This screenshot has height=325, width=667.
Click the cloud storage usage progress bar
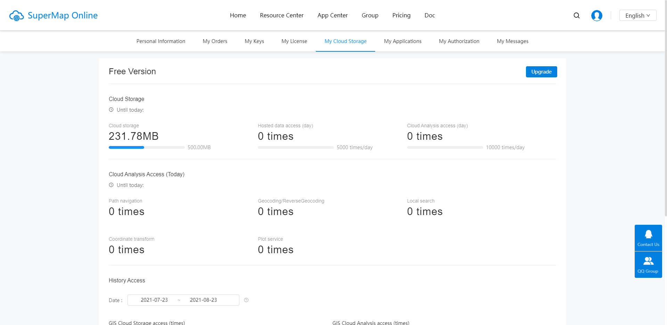147,147
